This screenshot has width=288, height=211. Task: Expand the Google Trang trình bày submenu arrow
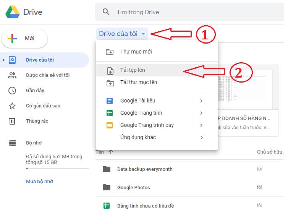point(201,125)
